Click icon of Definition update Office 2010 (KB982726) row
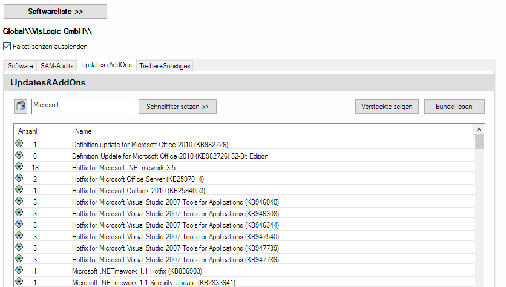The height and width of the screenshot is (287, 506). (x=19, y=143)
